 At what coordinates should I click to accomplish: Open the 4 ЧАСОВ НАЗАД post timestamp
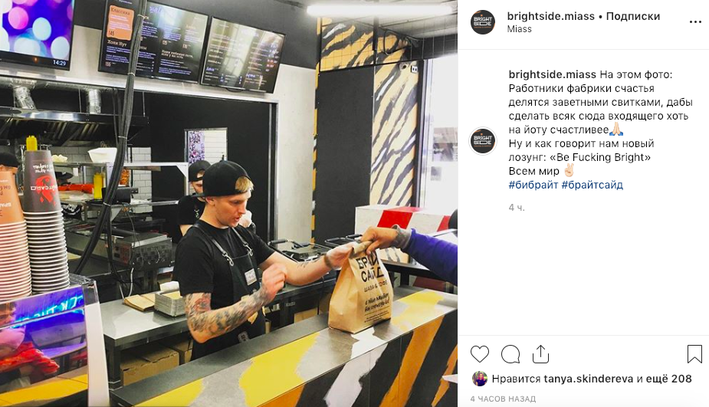pyautogui.click(x=503, y=399)
